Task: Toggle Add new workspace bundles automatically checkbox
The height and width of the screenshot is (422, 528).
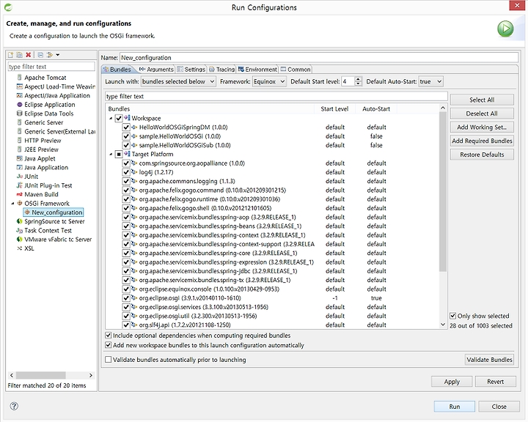Action: (x=108, y=345)
